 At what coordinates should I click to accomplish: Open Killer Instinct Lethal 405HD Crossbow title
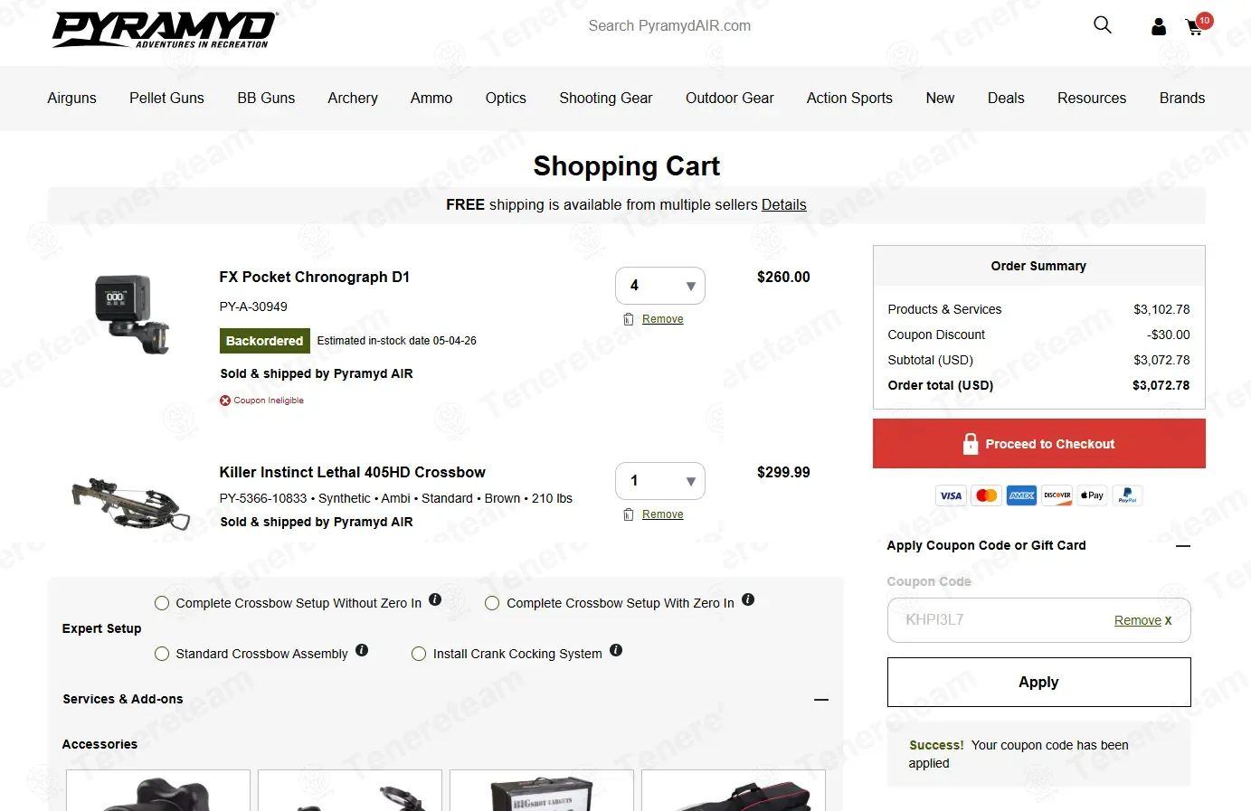(352, 472)
